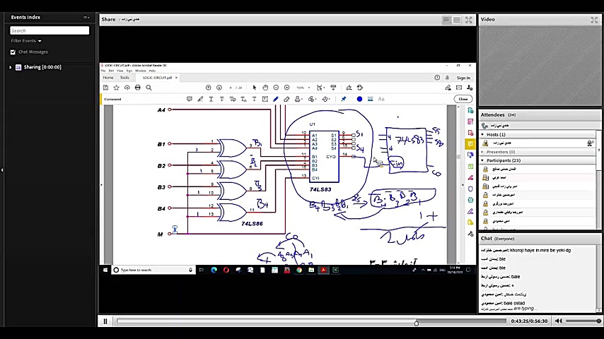
Task: Open the notifications bell in Acrobat
Action: 447,78
